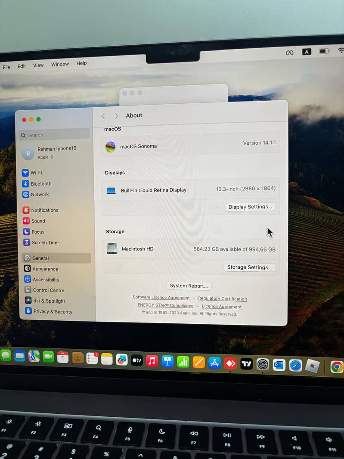Screen dimensions: 344x459
Task: Open Privacy & Security settings
Action: click(49, 311)
